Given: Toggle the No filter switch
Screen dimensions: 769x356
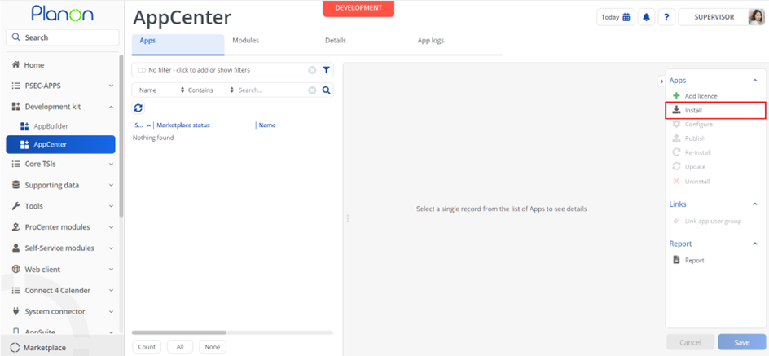Looking at the screenshot, I should coord(143,70).
